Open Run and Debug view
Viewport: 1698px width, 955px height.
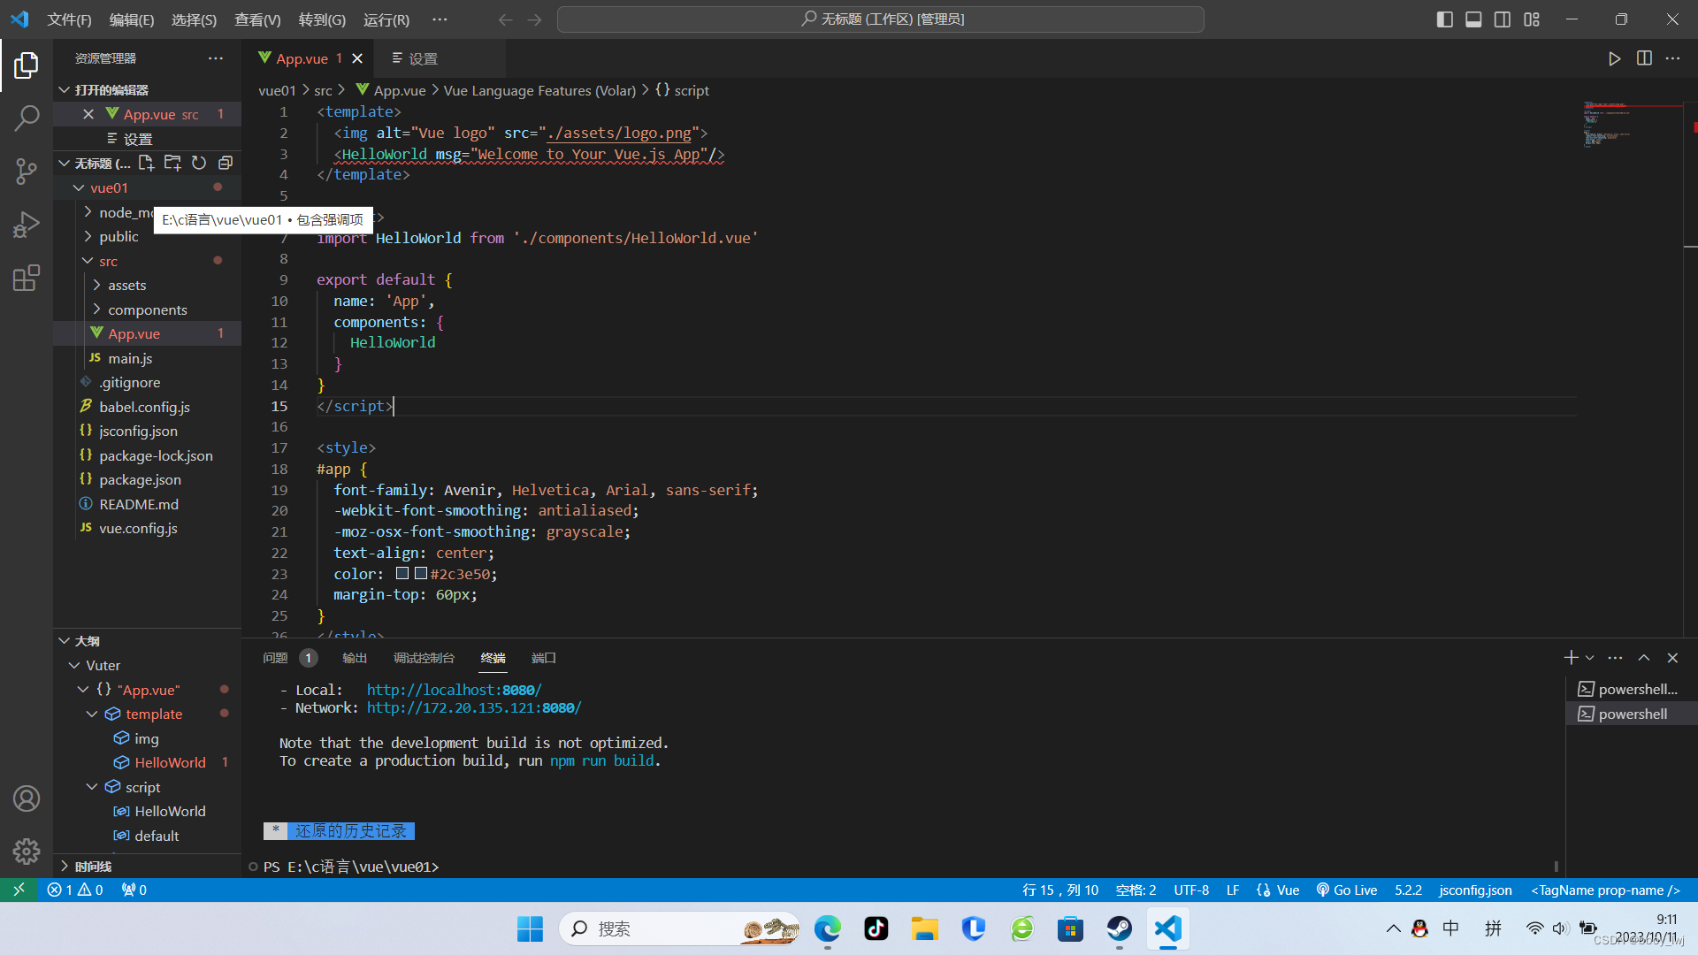[x=27, y=225]
